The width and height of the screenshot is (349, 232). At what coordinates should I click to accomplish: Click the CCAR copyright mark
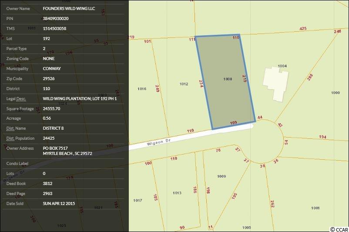click(339, 229)
